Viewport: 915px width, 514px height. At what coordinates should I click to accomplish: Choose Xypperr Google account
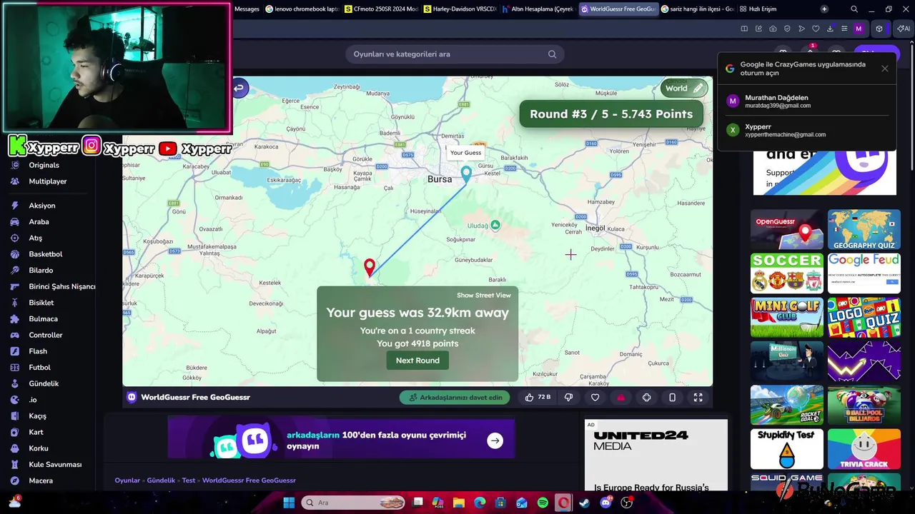coord(807,130)
